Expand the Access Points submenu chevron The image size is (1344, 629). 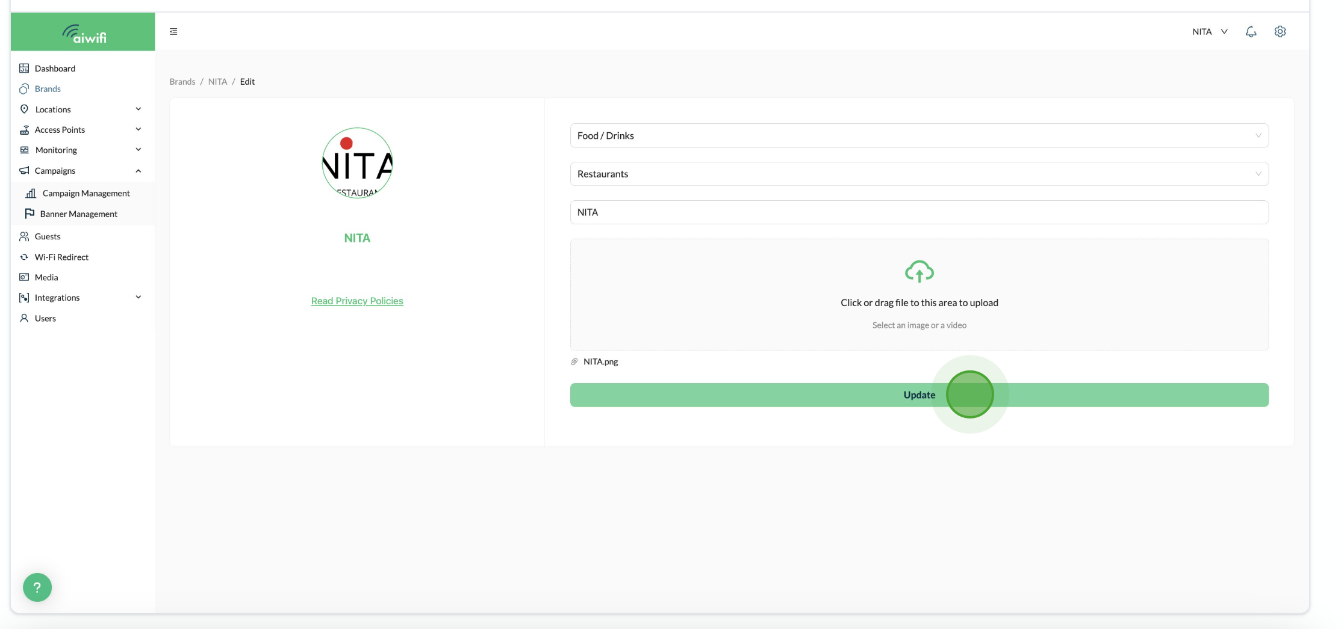pyautogui.click(x=138, y=129)
